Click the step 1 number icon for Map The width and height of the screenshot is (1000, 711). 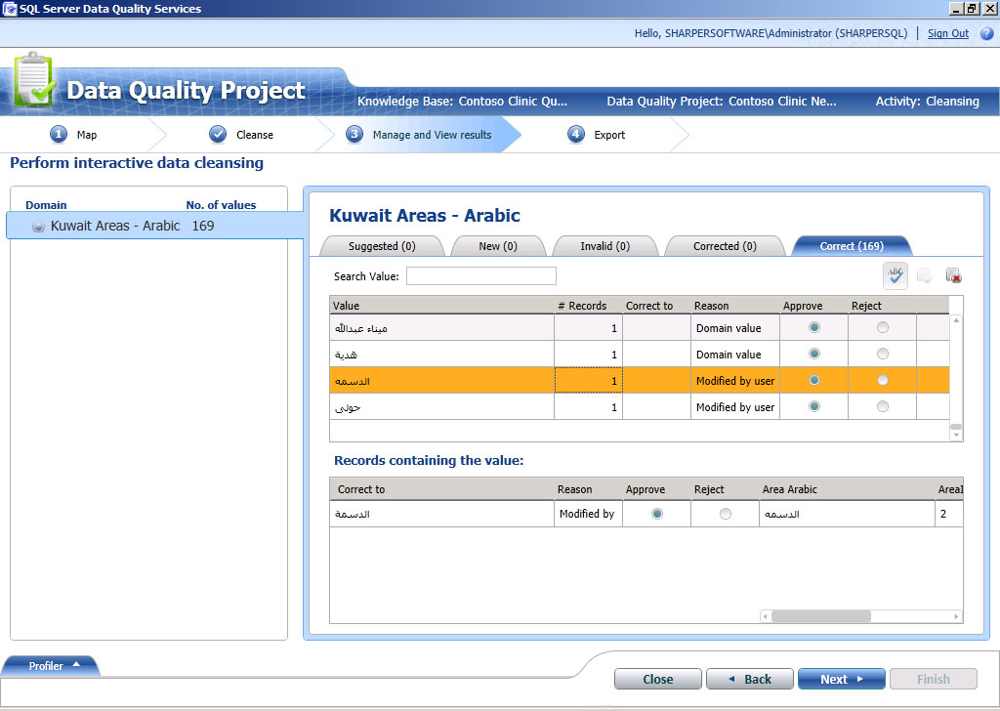click(59, 135)
